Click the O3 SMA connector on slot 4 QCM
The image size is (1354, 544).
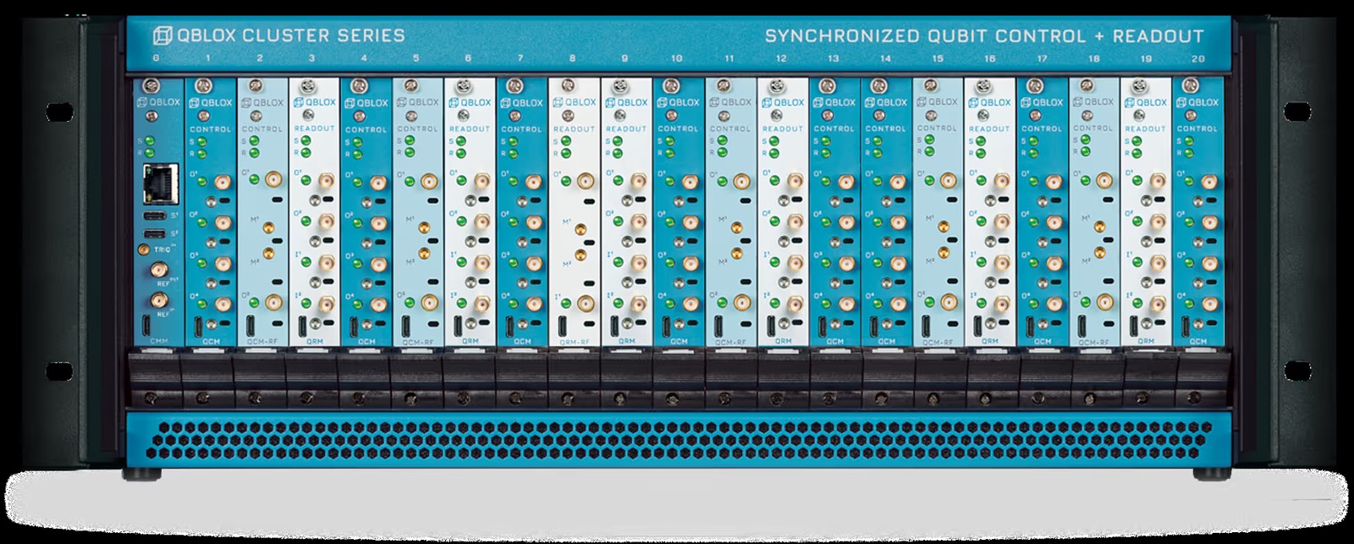tap(378, 263)
